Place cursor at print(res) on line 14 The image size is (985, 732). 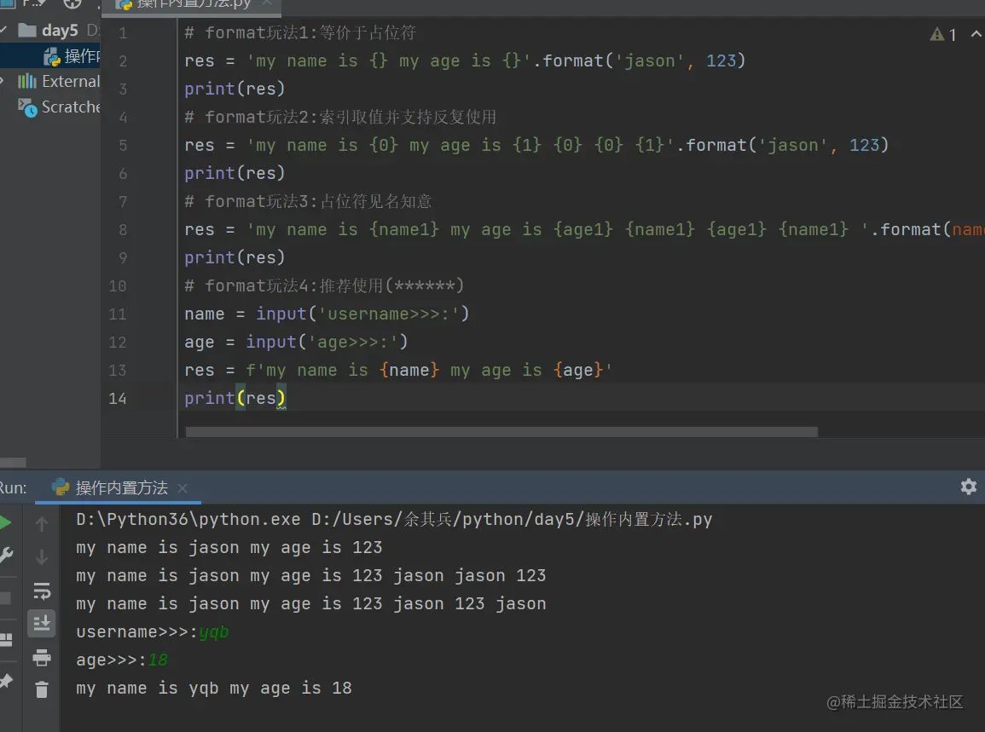coord(235,399)
